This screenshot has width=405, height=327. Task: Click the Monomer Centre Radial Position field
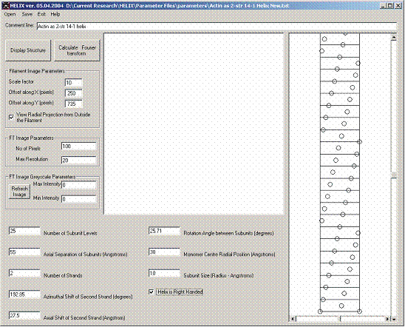tap(164, 252)
